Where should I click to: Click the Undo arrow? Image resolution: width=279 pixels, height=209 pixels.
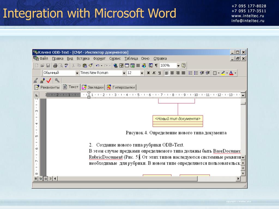click(x=98, y=66)
